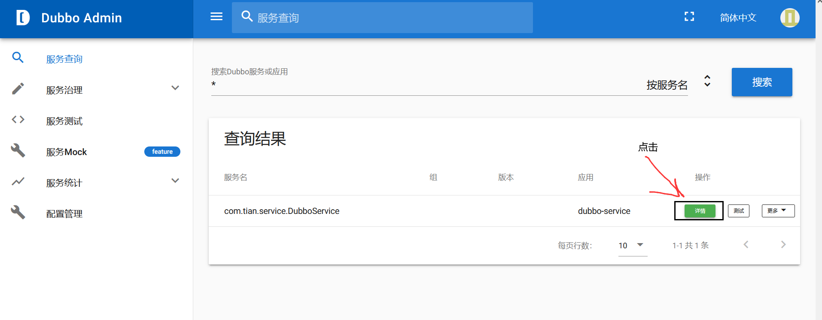Go to previous results page arrow

coord(746,244)
